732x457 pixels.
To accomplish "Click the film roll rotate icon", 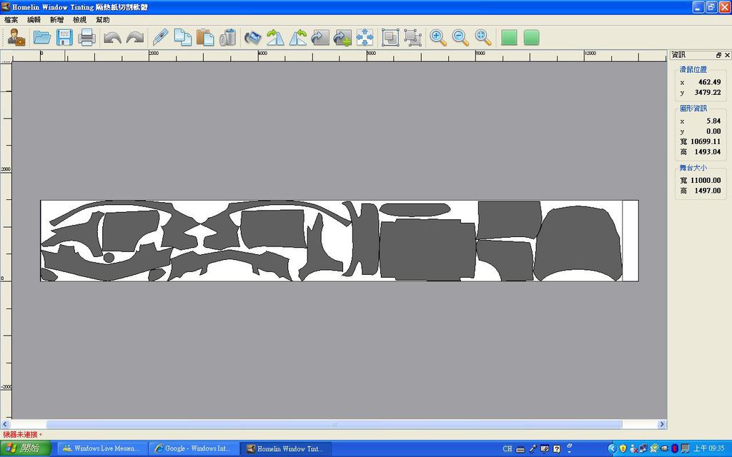I will (x=252, y=37).
